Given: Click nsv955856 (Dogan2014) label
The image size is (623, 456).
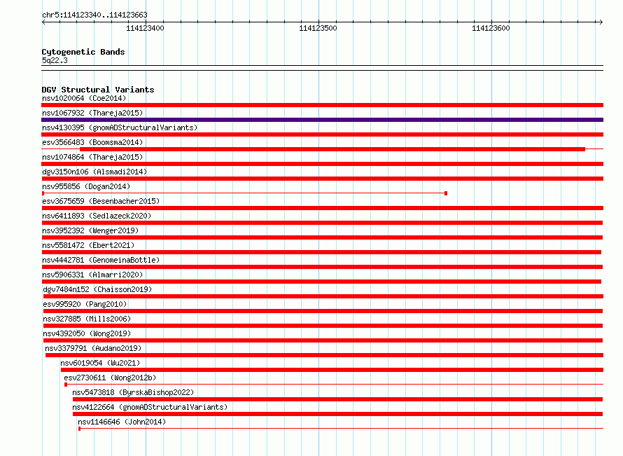Looking at the screenshot, I should tap(86, 186).
